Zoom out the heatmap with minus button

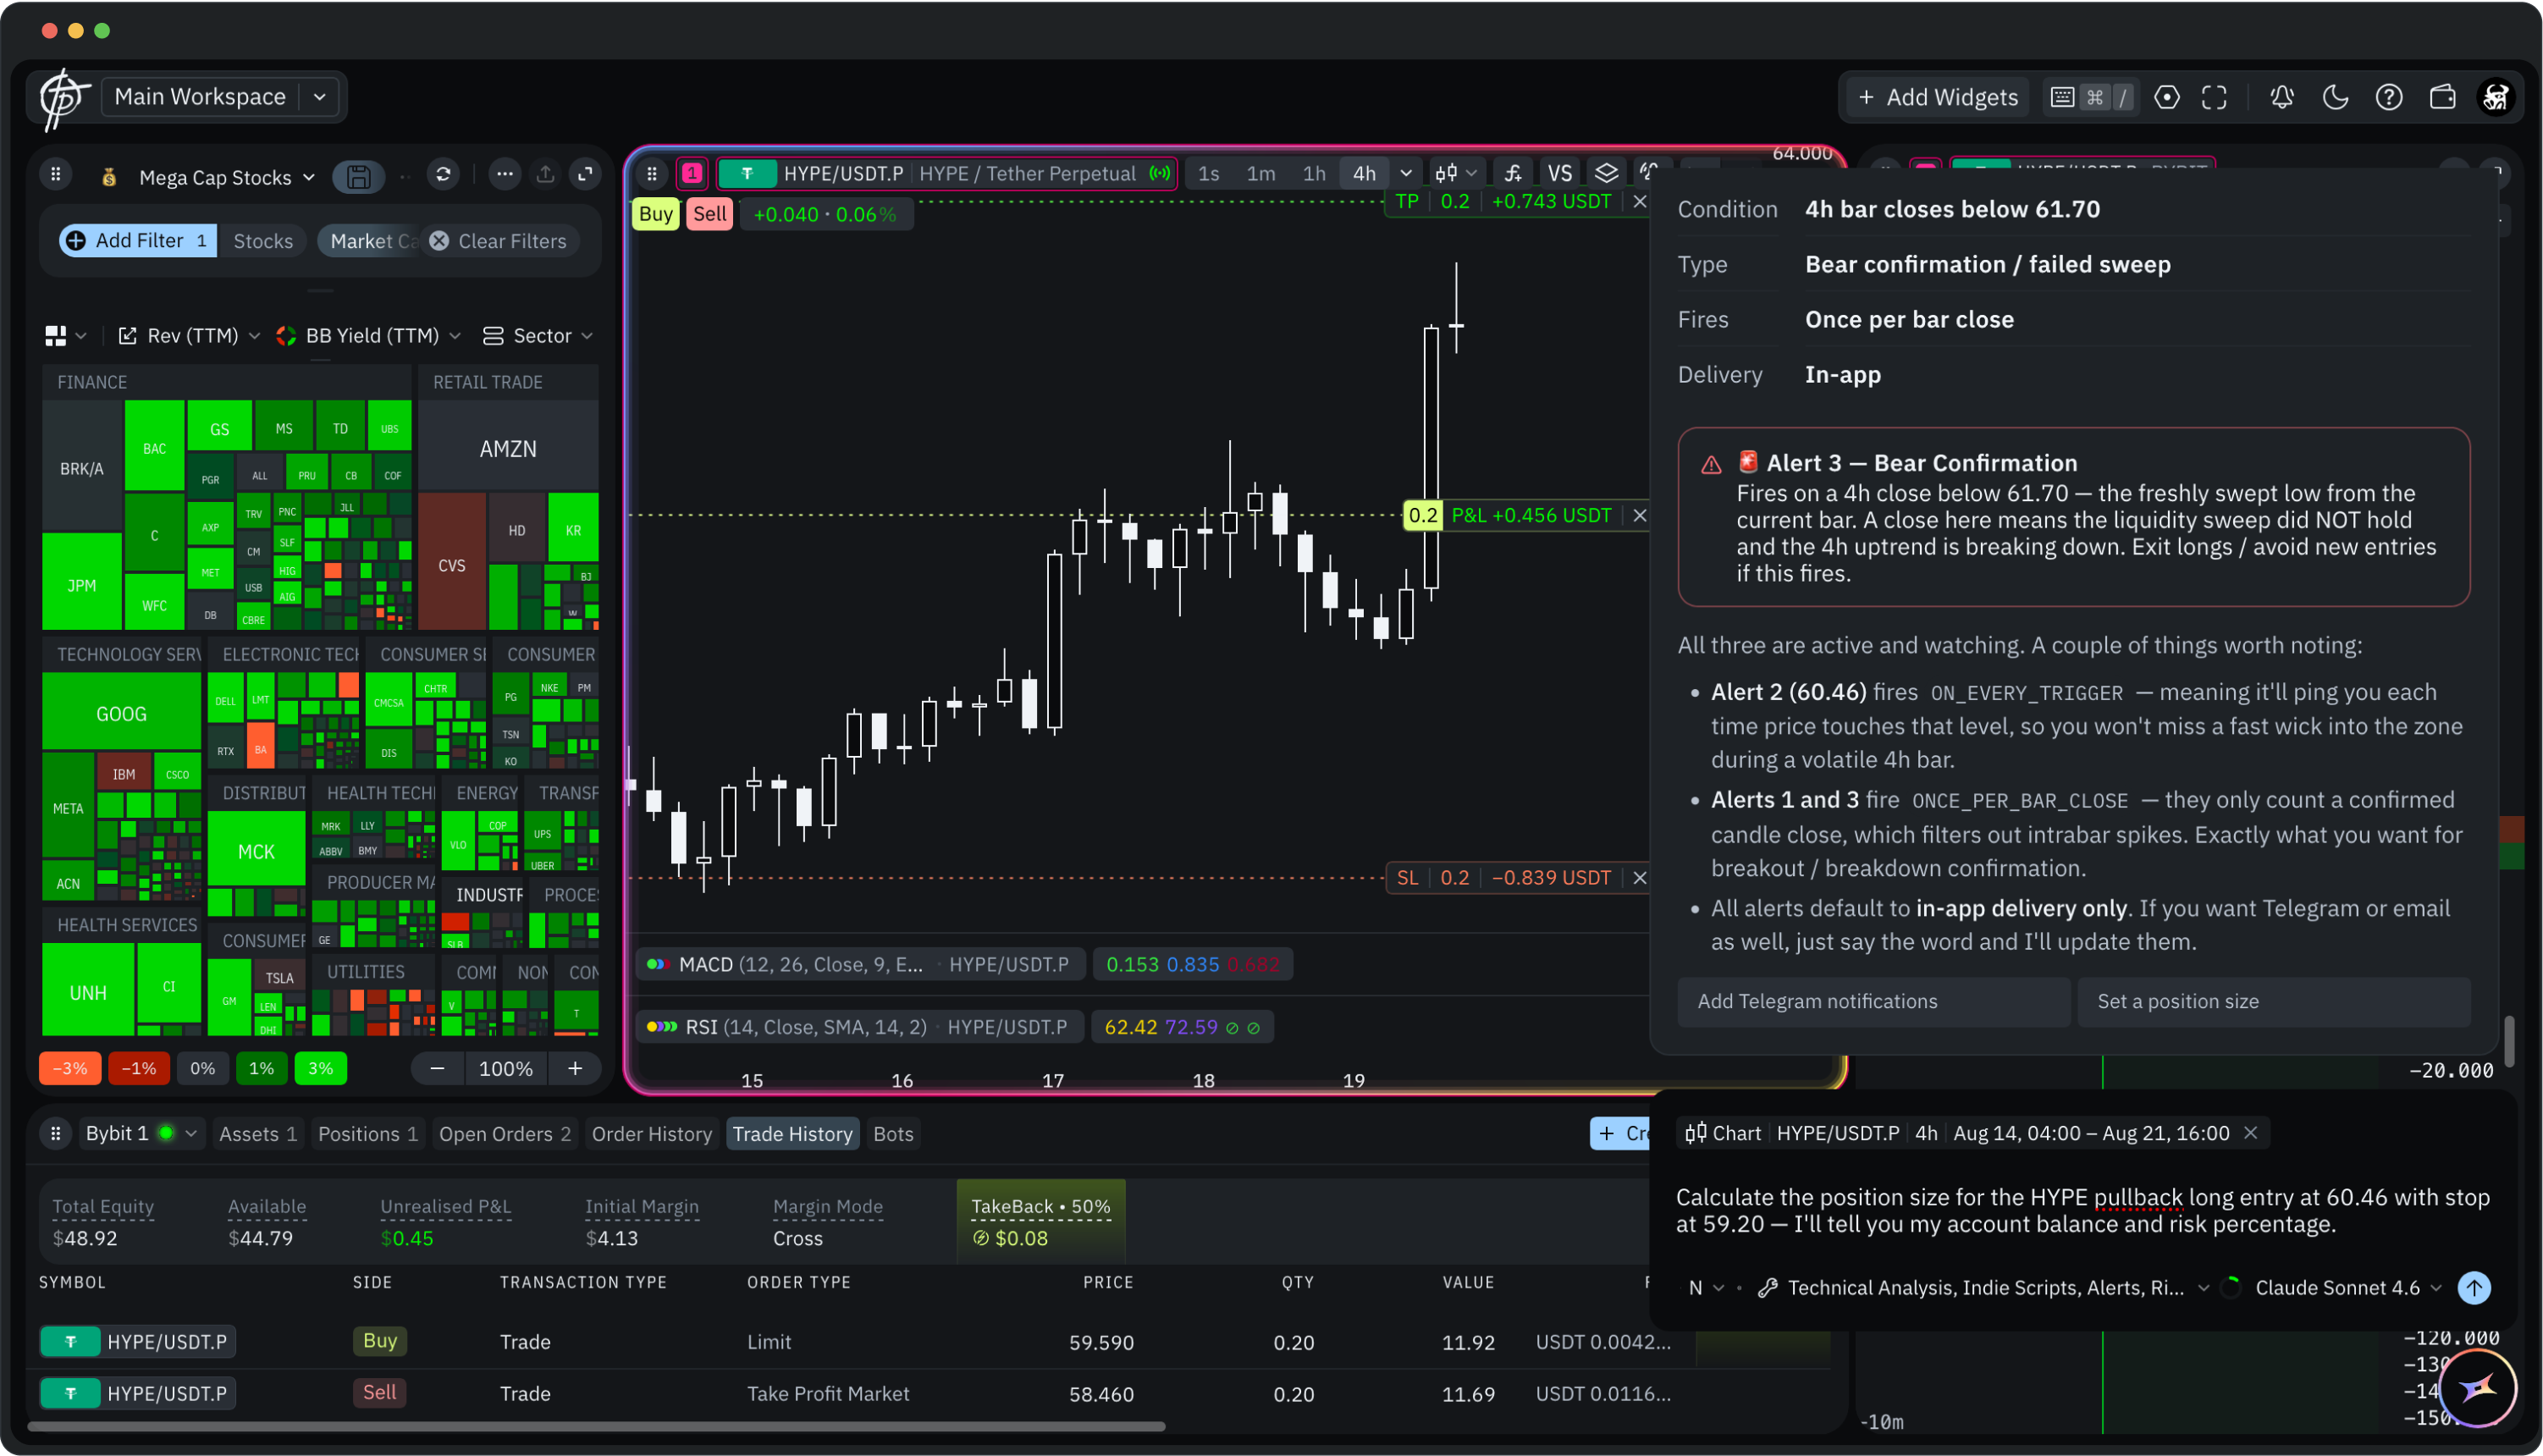pyautogui.click(x=437, y=1069)
